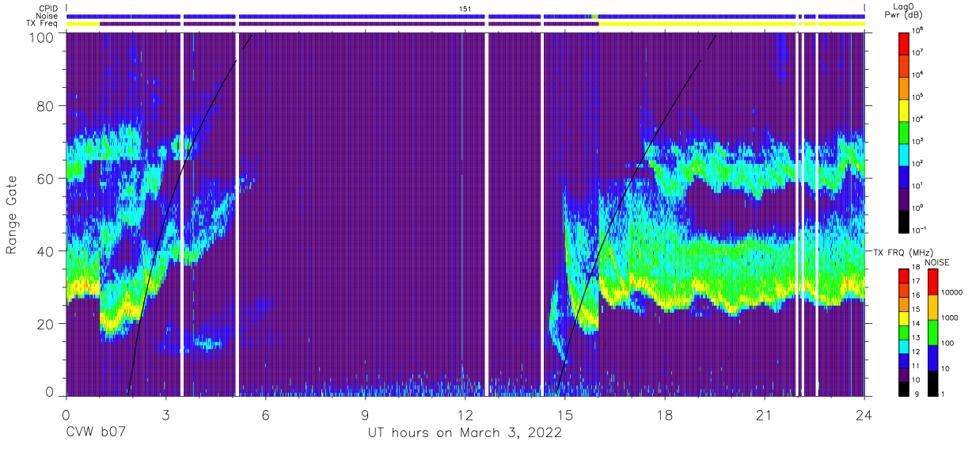The width and height of the screenshot is (972, 449).
Task: Select the black bottom segment of Lag0 Pwr colorbar
Action: [x=904, y=220]
